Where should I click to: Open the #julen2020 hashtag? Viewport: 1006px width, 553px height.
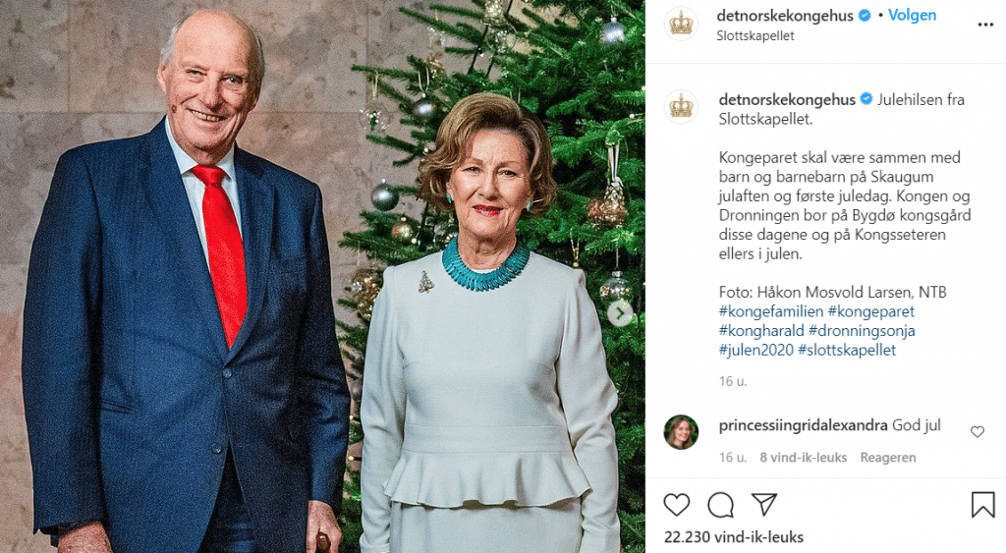[755, 351]
